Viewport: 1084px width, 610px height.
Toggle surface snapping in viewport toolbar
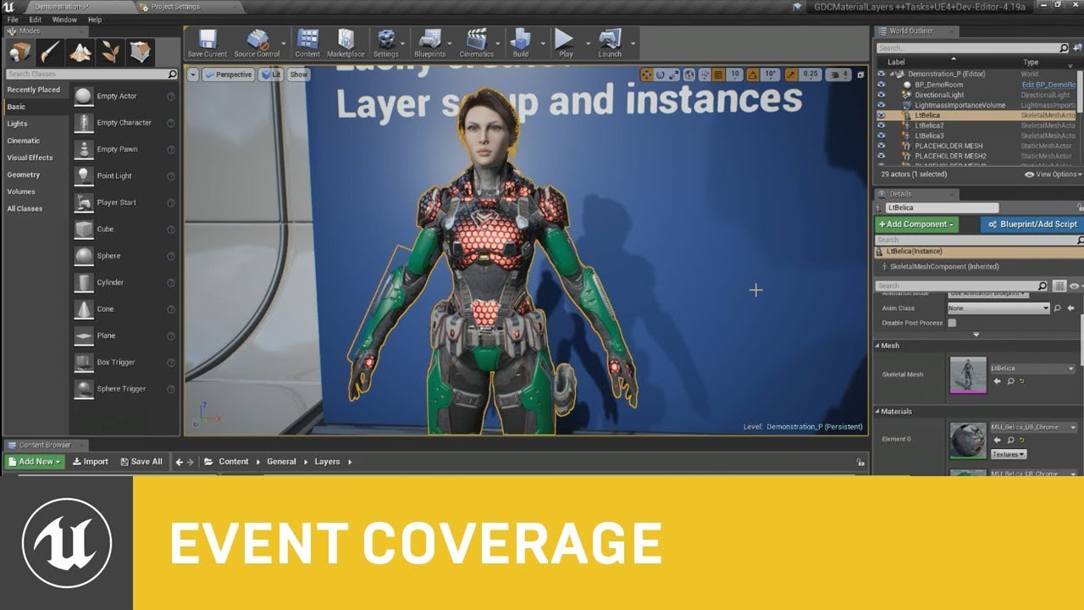click(705, 75)
